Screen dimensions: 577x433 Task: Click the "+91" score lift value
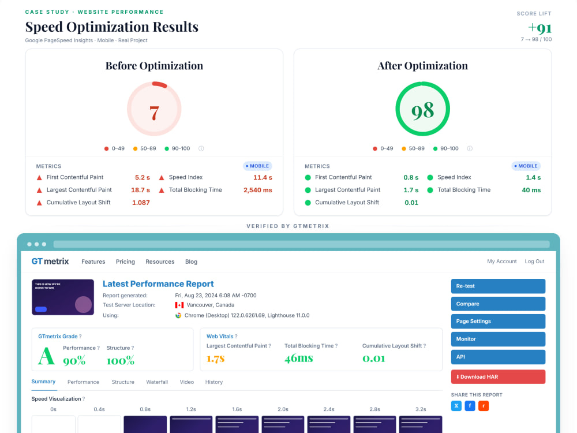click(540, 28)
